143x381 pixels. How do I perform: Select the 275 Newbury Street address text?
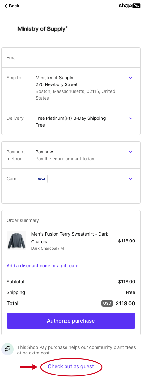pyautogui.click(x=56, y=84)
